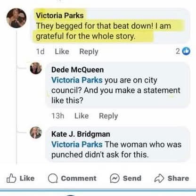
Task: Reply to Victoria Parks' comment
Action: [x=89, y=52]
